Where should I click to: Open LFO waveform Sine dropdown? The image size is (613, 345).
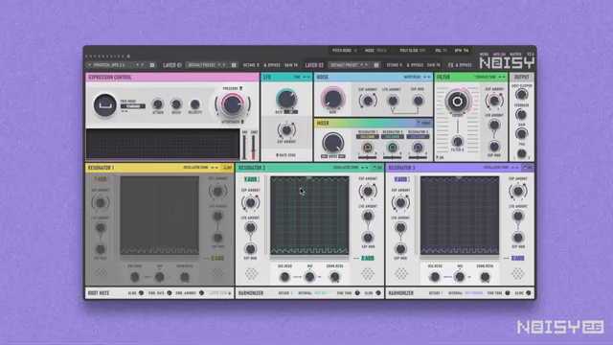pyautogui.click(x=298, y=77)
